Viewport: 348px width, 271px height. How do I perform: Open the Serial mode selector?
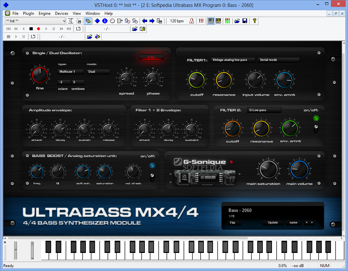(x=279, y=60)
